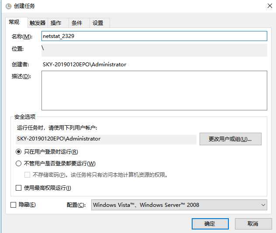The width and height of the screenshot is (276, 233).
Task: Open the 触发器 tab
Action: [38, 23]
